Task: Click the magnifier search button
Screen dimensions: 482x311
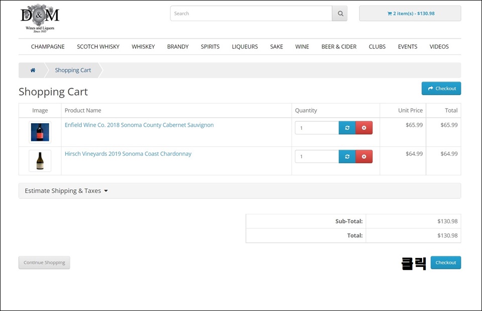Action: 340,14
